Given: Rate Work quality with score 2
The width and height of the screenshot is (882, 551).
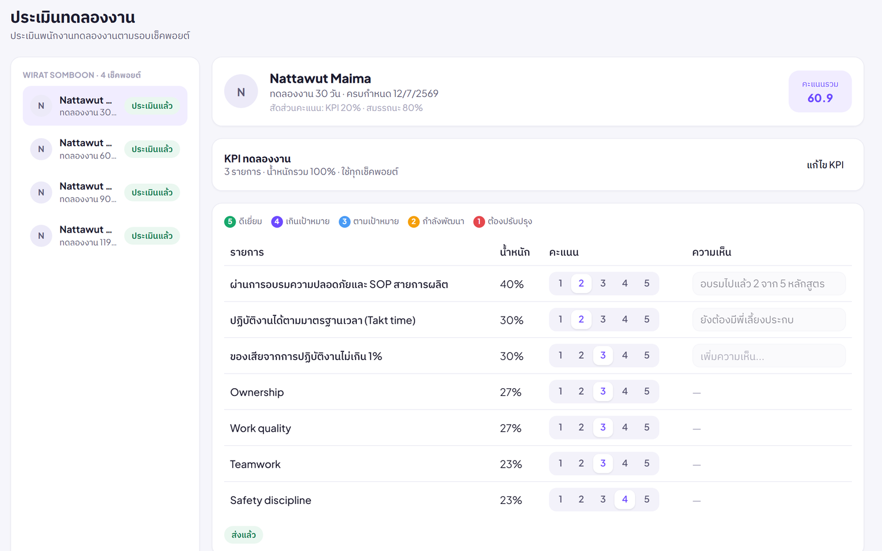Looking at the screenshot, I should pyautogui.click(x=581, y=428).
